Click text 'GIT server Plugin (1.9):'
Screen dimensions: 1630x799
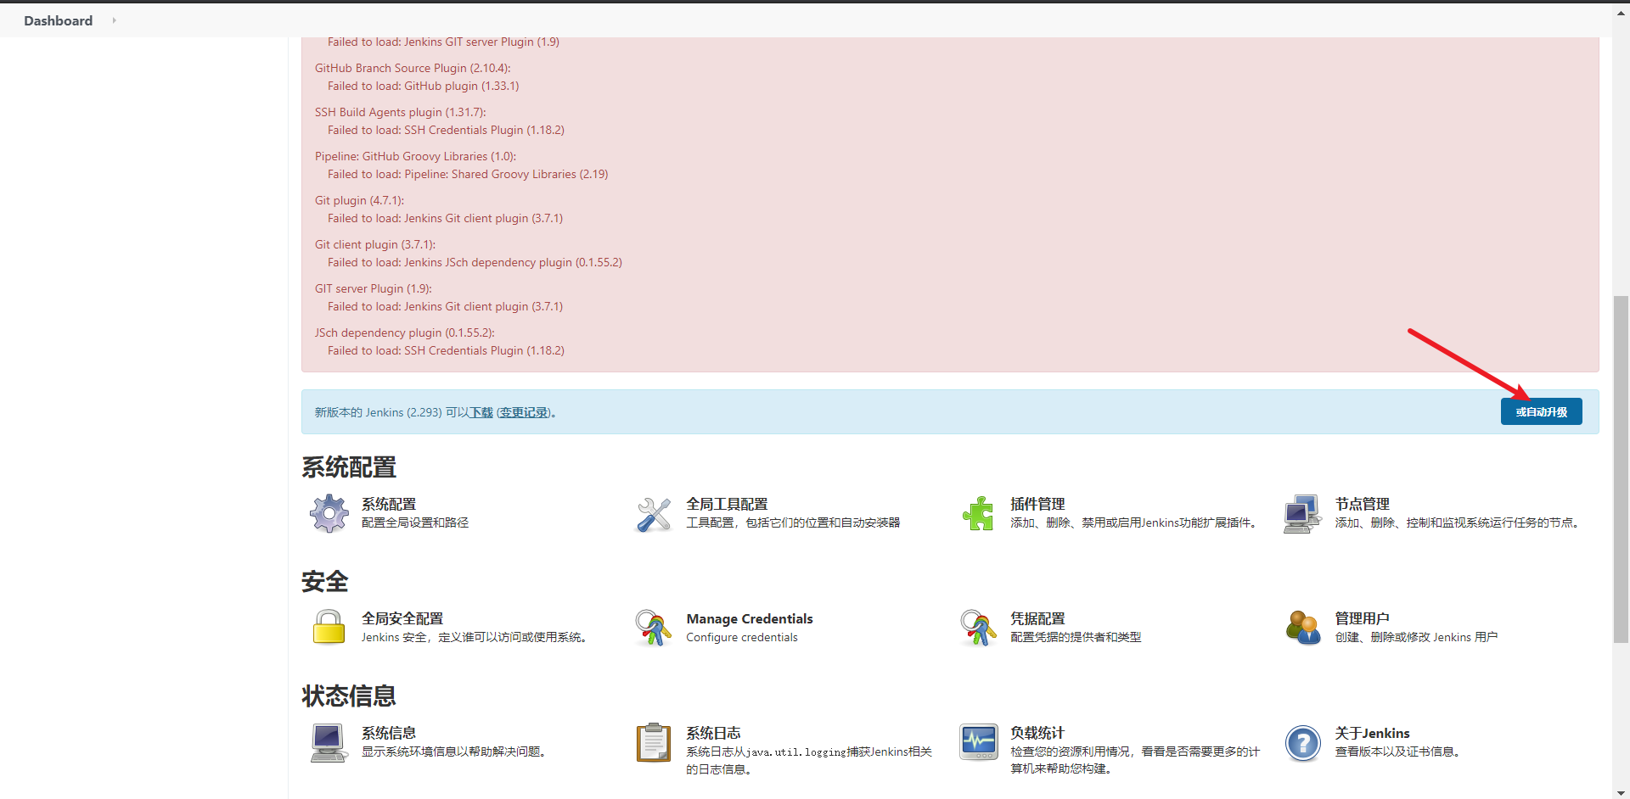tap(374, 288)
